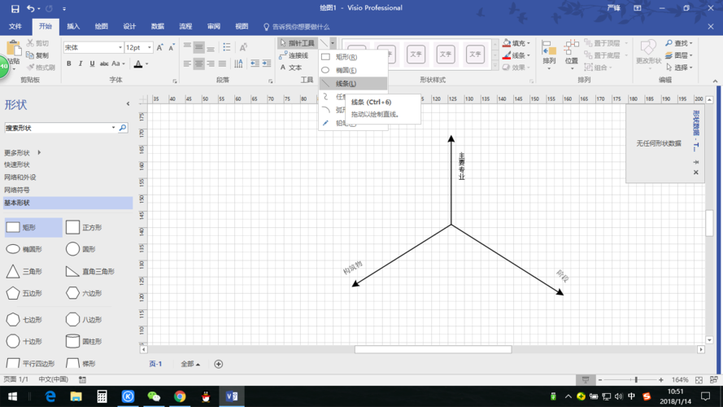723x407 pixels.
Task: Expand the 填充 fill dropdown
Action: (x=529, y=43)
